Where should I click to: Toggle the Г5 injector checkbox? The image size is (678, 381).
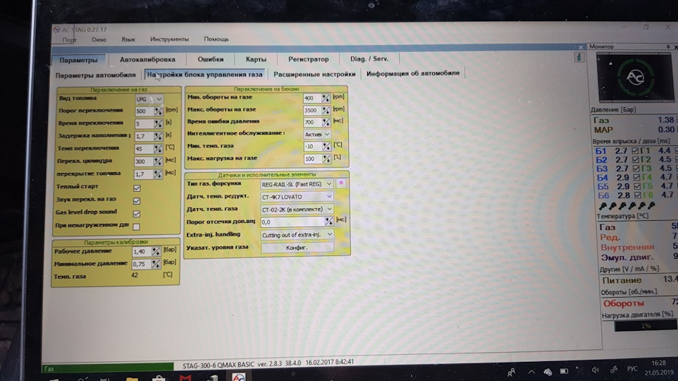coord(637,186)
